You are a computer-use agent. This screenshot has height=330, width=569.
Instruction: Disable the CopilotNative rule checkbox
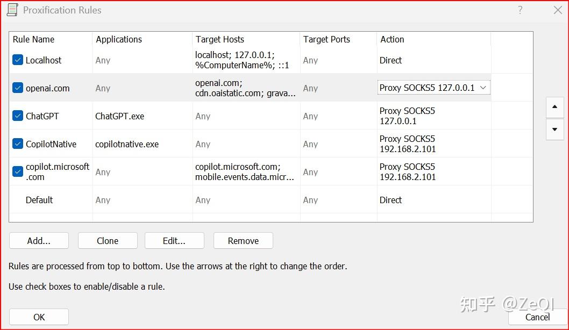[18, 144]
